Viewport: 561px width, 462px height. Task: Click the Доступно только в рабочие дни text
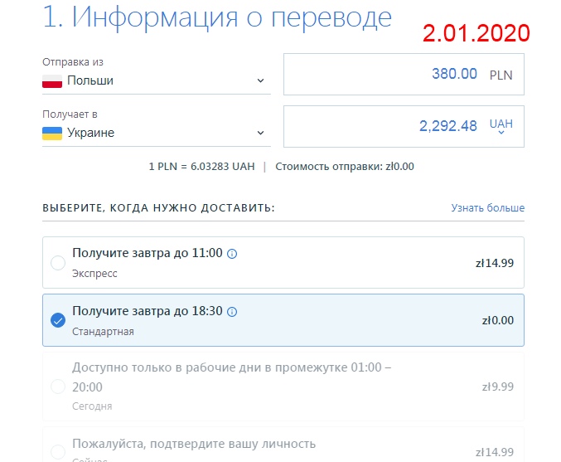click(231, 377)
